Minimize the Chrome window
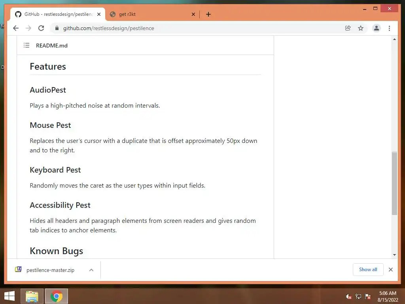 click(x=364, y=9)
